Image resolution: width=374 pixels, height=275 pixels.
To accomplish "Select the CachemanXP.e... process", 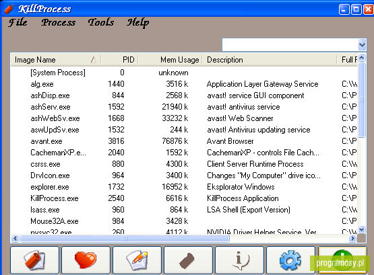I will click(184, 153).
